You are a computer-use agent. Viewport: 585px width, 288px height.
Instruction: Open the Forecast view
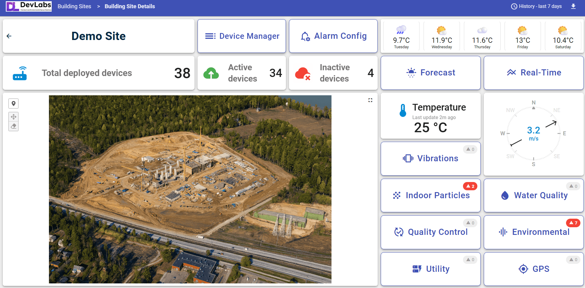tap(431, 73)
